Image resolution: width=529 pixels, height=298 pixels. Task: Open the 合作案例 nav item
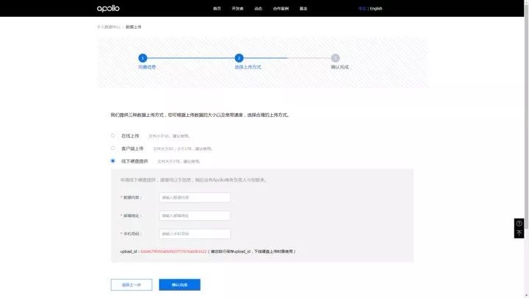(x=281, y=8)
